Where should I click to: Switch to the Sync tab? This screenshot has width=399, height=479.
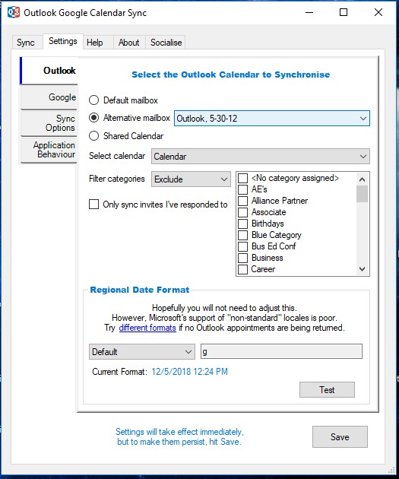[26, 43]
